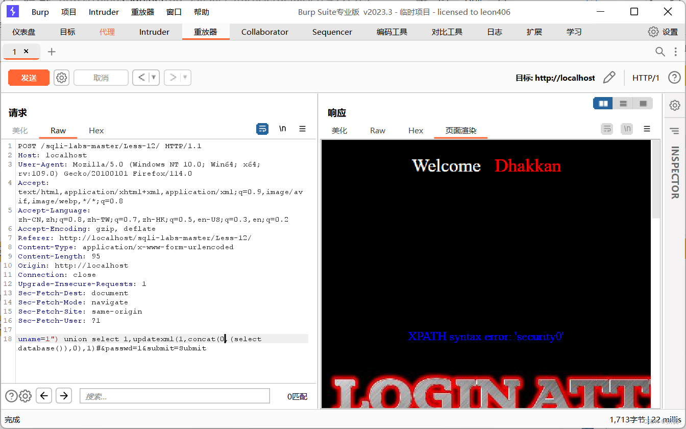Select request Hex view tab
This screenshot has height=429, width=686.
pos(96,130)
